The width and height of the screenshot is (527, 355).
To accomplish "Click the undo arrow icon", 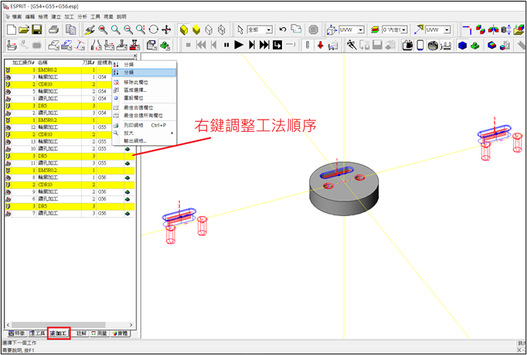I will coord(283,29).
